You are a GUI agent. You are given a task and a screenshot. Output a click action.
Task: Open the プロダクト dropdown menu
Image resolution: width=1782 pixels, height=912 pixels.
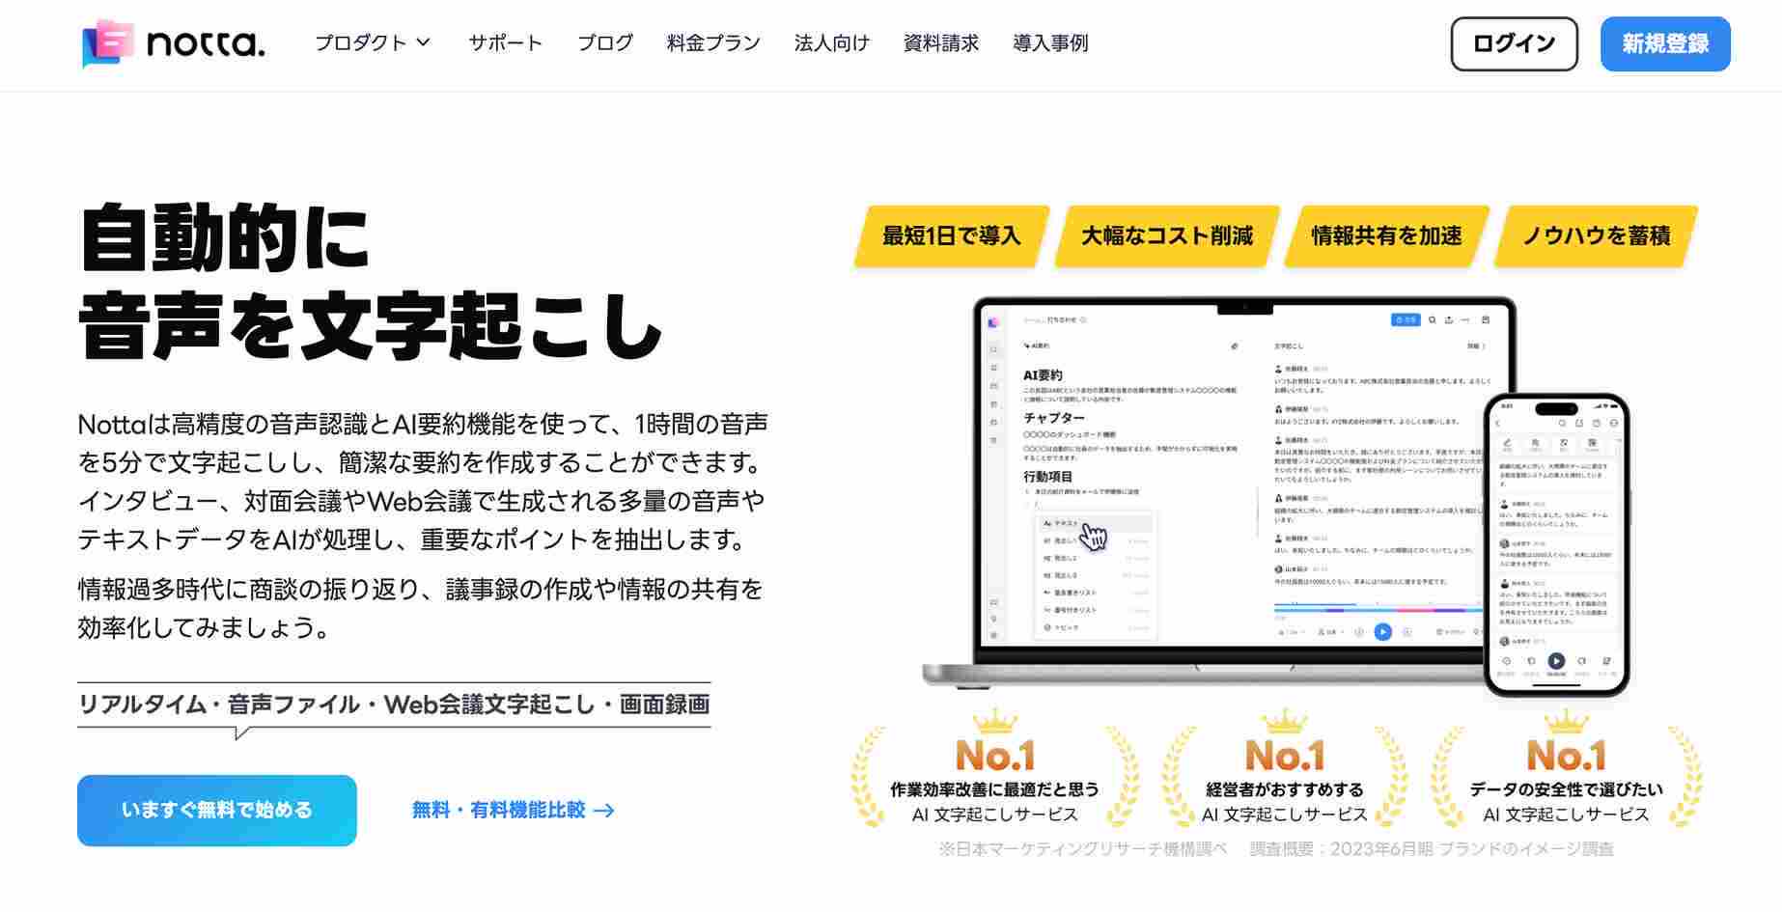click(373, 43)
